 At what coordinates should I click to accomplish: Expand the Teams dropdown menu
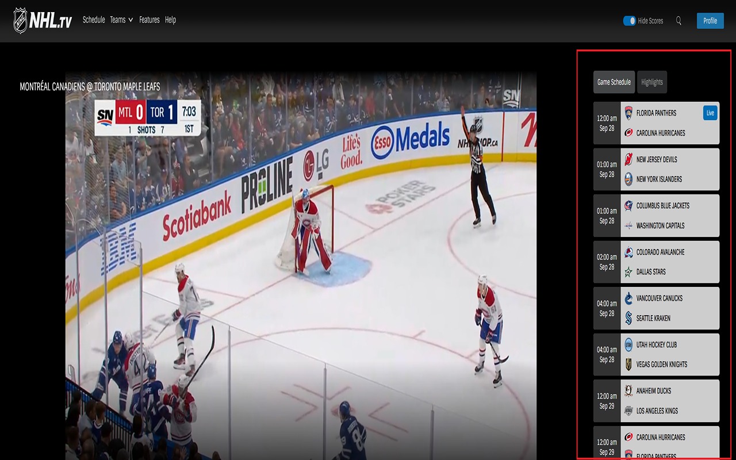click(121, 20)
